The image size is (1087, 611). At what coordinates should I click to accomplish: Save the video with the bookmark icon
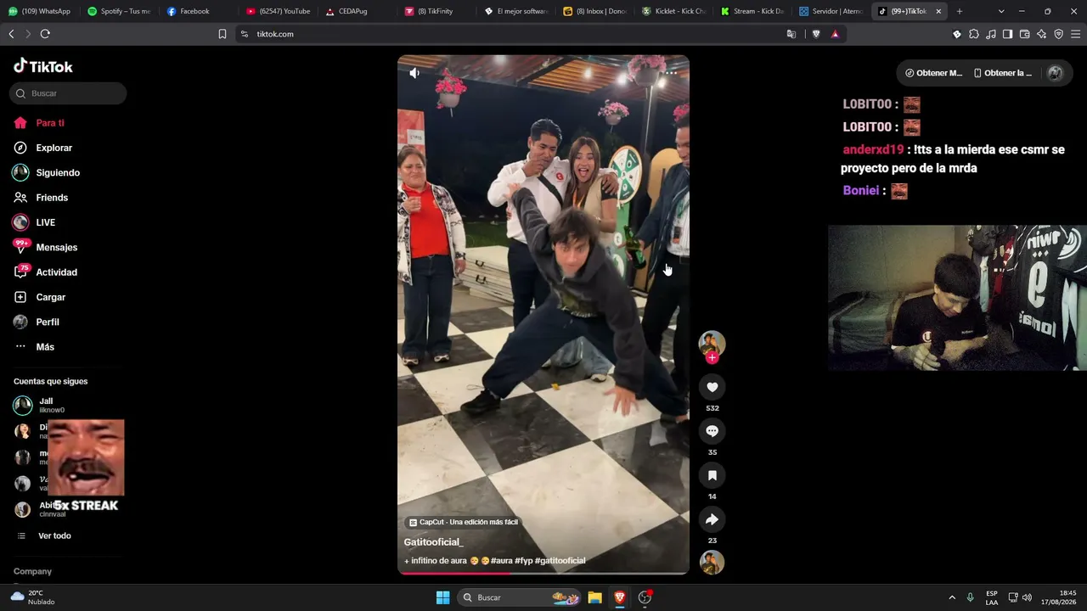tap(712, 475)
